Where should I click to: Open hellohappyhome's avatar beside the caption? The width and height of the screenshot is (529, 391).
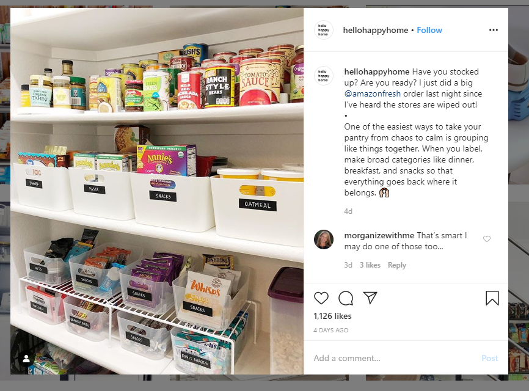click(x=324, y=76)
